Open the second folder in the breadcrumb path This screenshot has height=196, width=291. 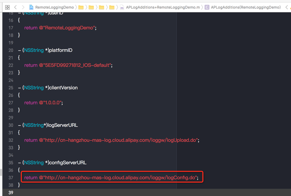pos(91,7)
